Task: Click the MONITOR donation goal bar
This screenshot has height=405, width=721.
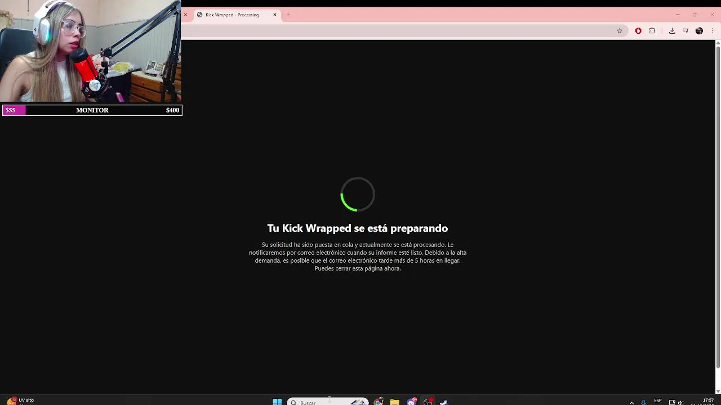Action: point(92,110)
